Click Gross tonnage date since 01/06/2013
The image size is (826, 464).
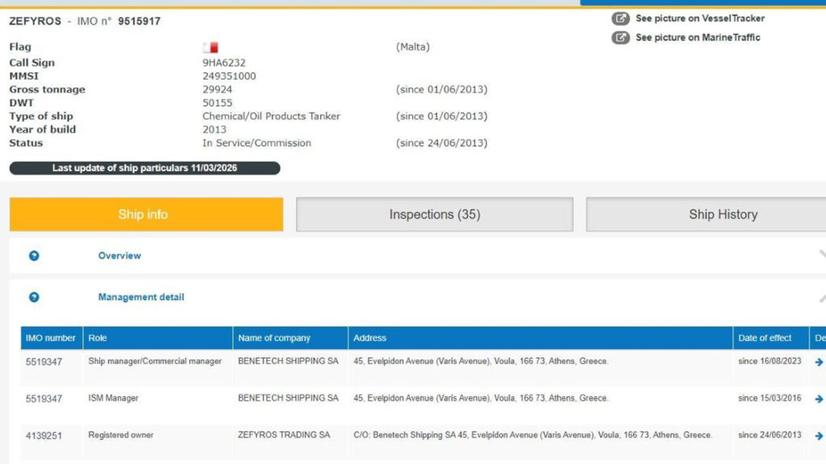point(442,89)
